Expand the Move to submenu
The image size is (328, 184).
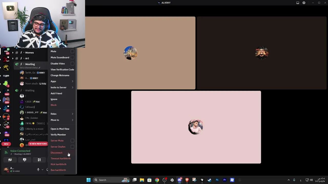point(62,120)
